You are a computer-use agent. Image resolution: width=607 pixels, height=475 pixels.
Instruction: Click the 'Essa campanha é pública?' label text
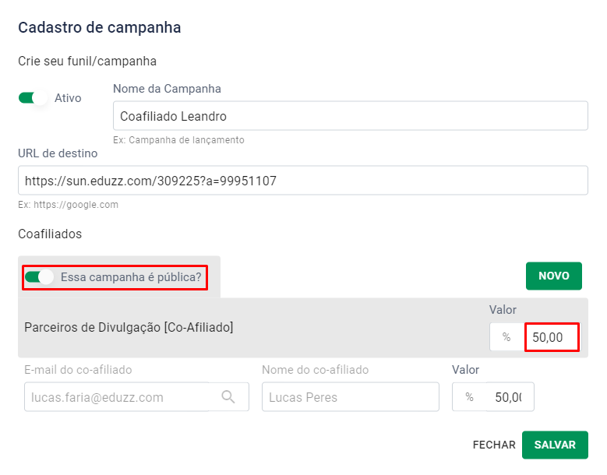(131, 276)
